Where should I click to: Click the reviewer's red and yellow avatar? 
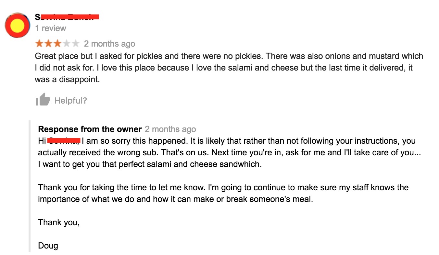(x=18, y=25)
